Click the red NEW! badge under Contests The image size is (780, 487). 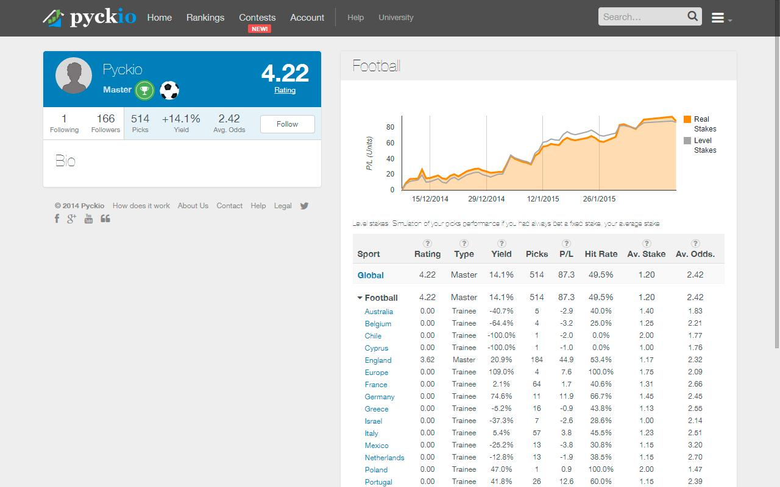click(x=260, y=29)
